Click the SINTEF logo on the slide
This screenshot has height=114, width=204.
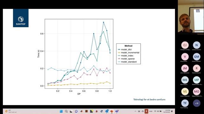click(x=21, y=18)
